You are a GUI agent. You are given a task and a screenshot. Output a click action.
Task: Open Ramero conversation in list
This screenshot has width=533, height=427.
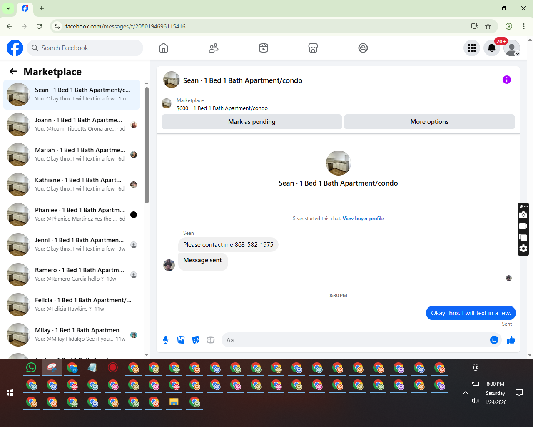tap(72, 275)
